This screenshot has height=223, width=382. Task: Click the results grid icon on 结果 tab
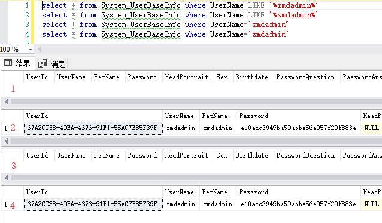pos(8,63)
